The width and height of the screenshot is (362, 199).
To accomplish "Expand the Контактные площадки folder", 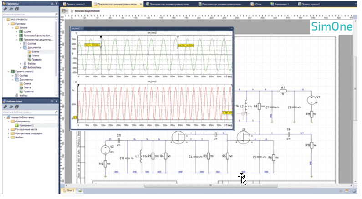I will (x=8, y=133).
